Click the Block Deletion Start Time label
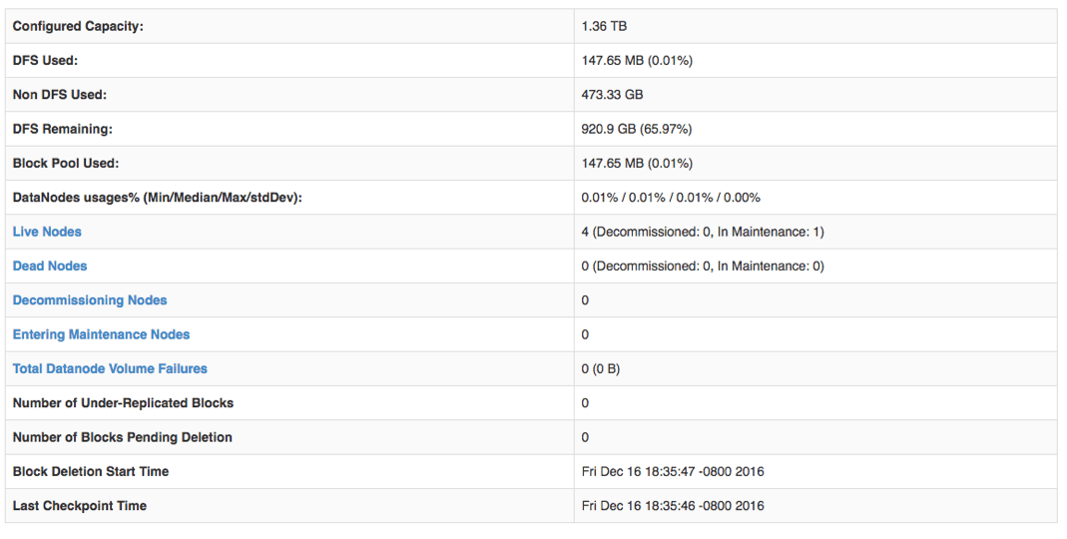This screenshot has height=539, width=1067. (x=91, y=471)
